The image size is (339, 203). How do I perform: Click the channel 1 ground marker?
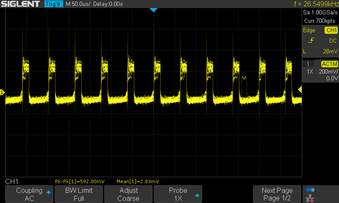3,92
